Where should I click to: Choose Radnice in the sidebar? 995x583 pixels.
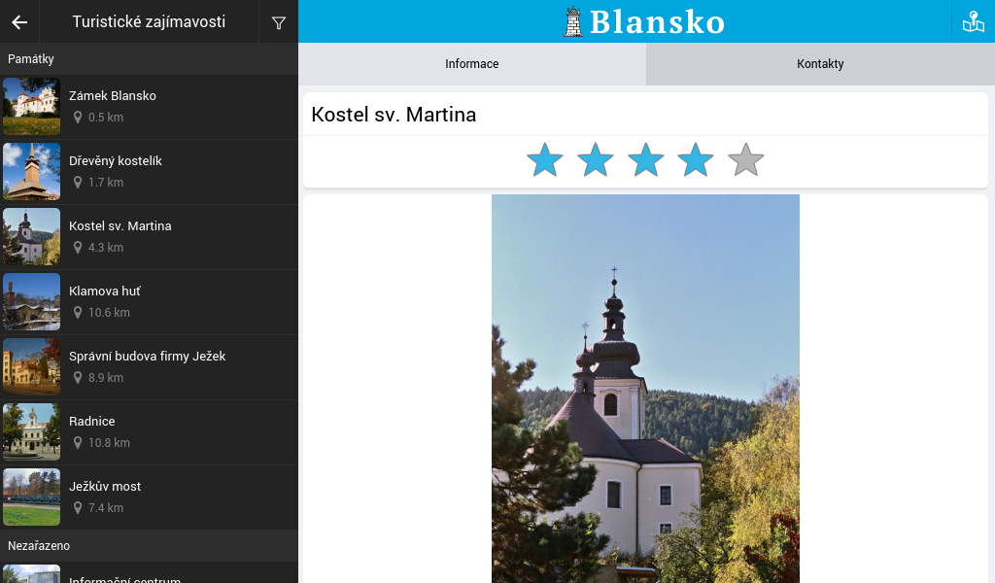tap(149, 432)
